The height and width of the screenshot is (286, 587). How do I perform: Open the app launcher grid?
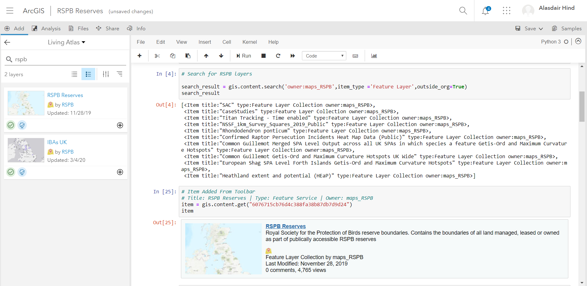[x=506, y=11]
